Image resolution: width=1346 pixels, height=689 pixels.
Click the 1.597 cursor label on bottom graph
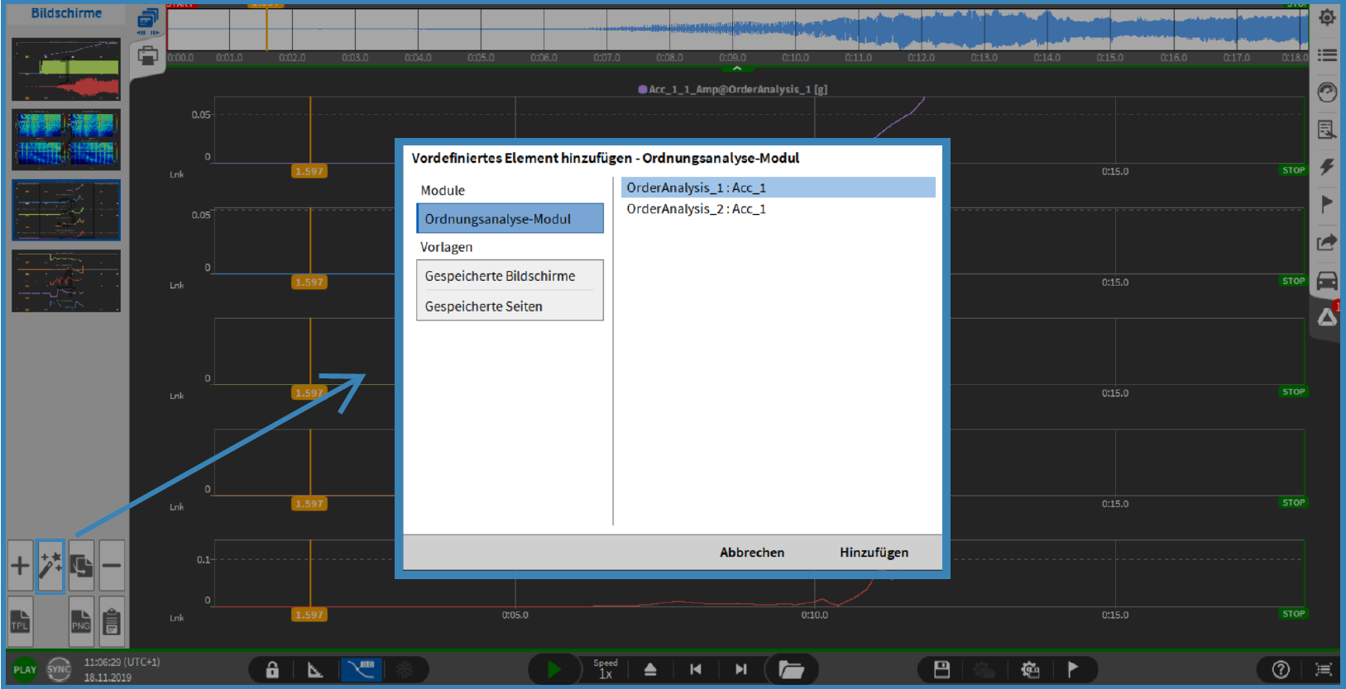click(309, 615)
